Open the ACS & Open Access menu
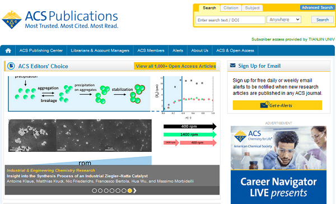336x204 pixels. pos(235,50)
